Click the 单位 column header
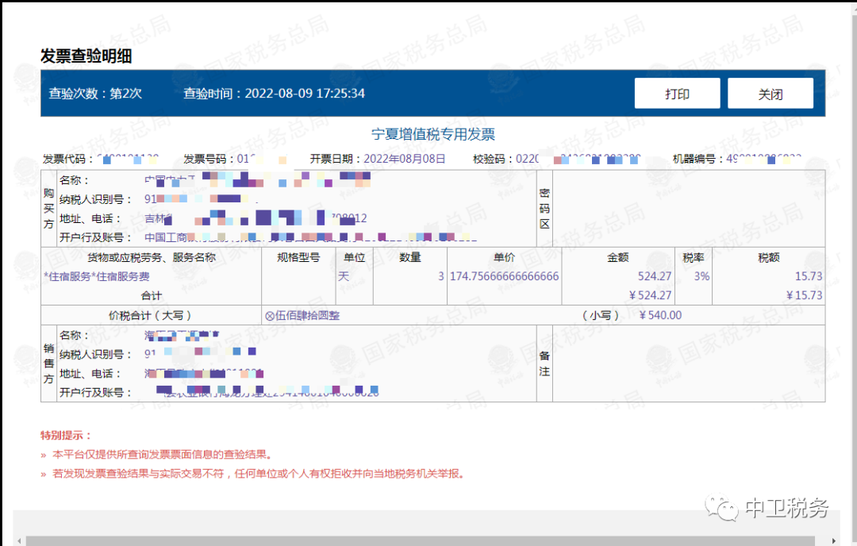Image resolution: width=857 pixels, height=546 pixels. pos(354,257)
